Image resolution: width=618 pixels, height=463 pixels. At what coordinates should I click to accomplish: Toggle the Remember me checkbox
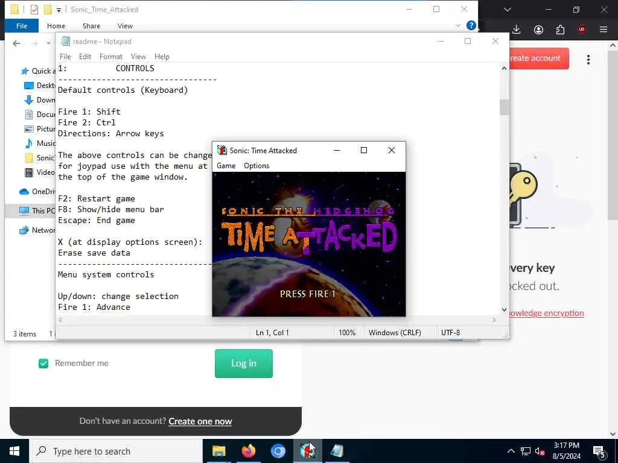click(x=43, y=364)
